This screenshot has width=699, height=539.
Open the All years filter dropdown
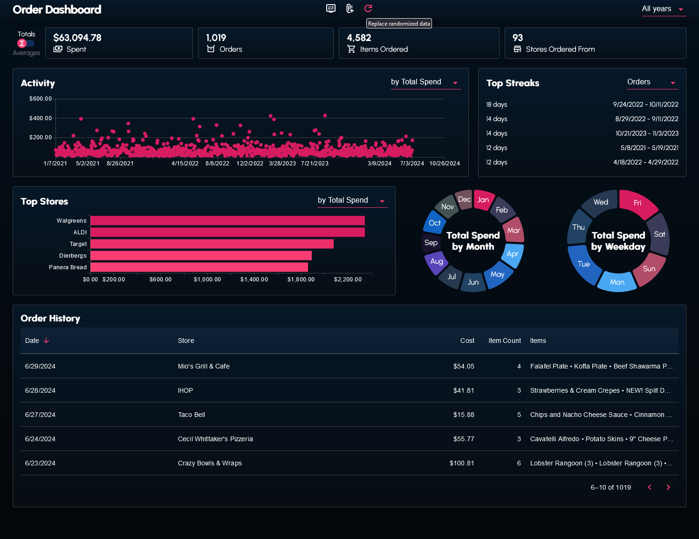click(x=664, y=9)
